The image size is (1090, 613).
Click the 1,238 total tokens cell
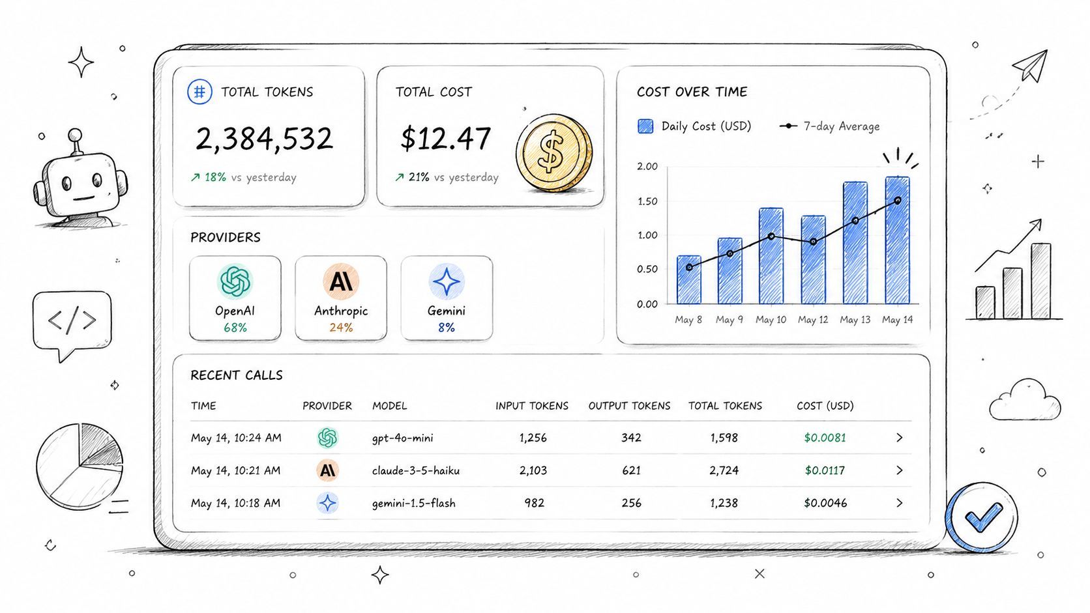pos(724,503)
